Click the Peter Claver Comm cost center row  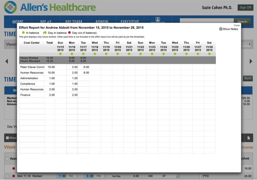tap(32, 67)
